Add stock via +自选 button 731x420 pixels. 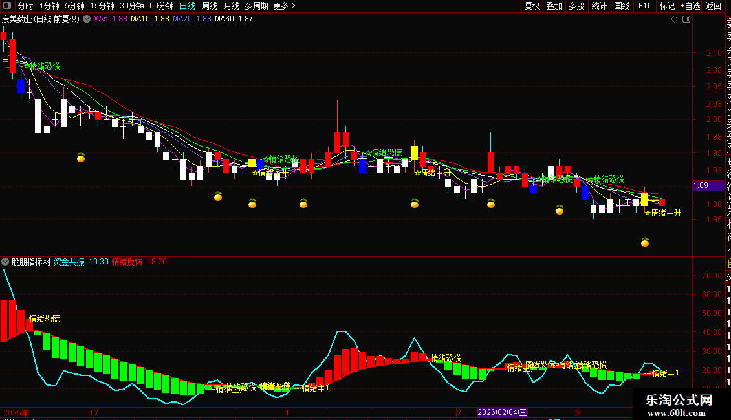pos(690,6)
